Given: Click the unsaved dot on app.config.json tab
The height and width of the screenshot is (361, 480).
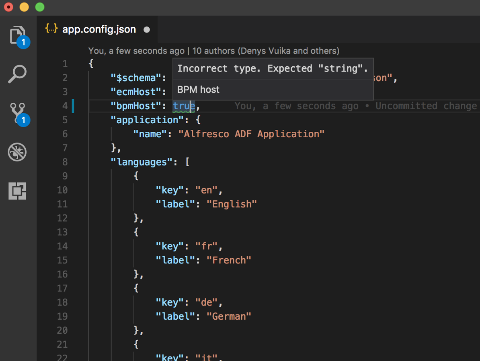Looking at the screenshot, I should [147, 30].
